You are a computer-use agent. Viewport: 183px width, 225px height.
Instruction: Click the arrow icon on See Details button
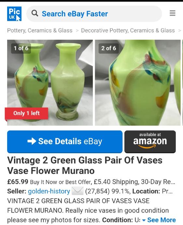click(x=32, y=141)
